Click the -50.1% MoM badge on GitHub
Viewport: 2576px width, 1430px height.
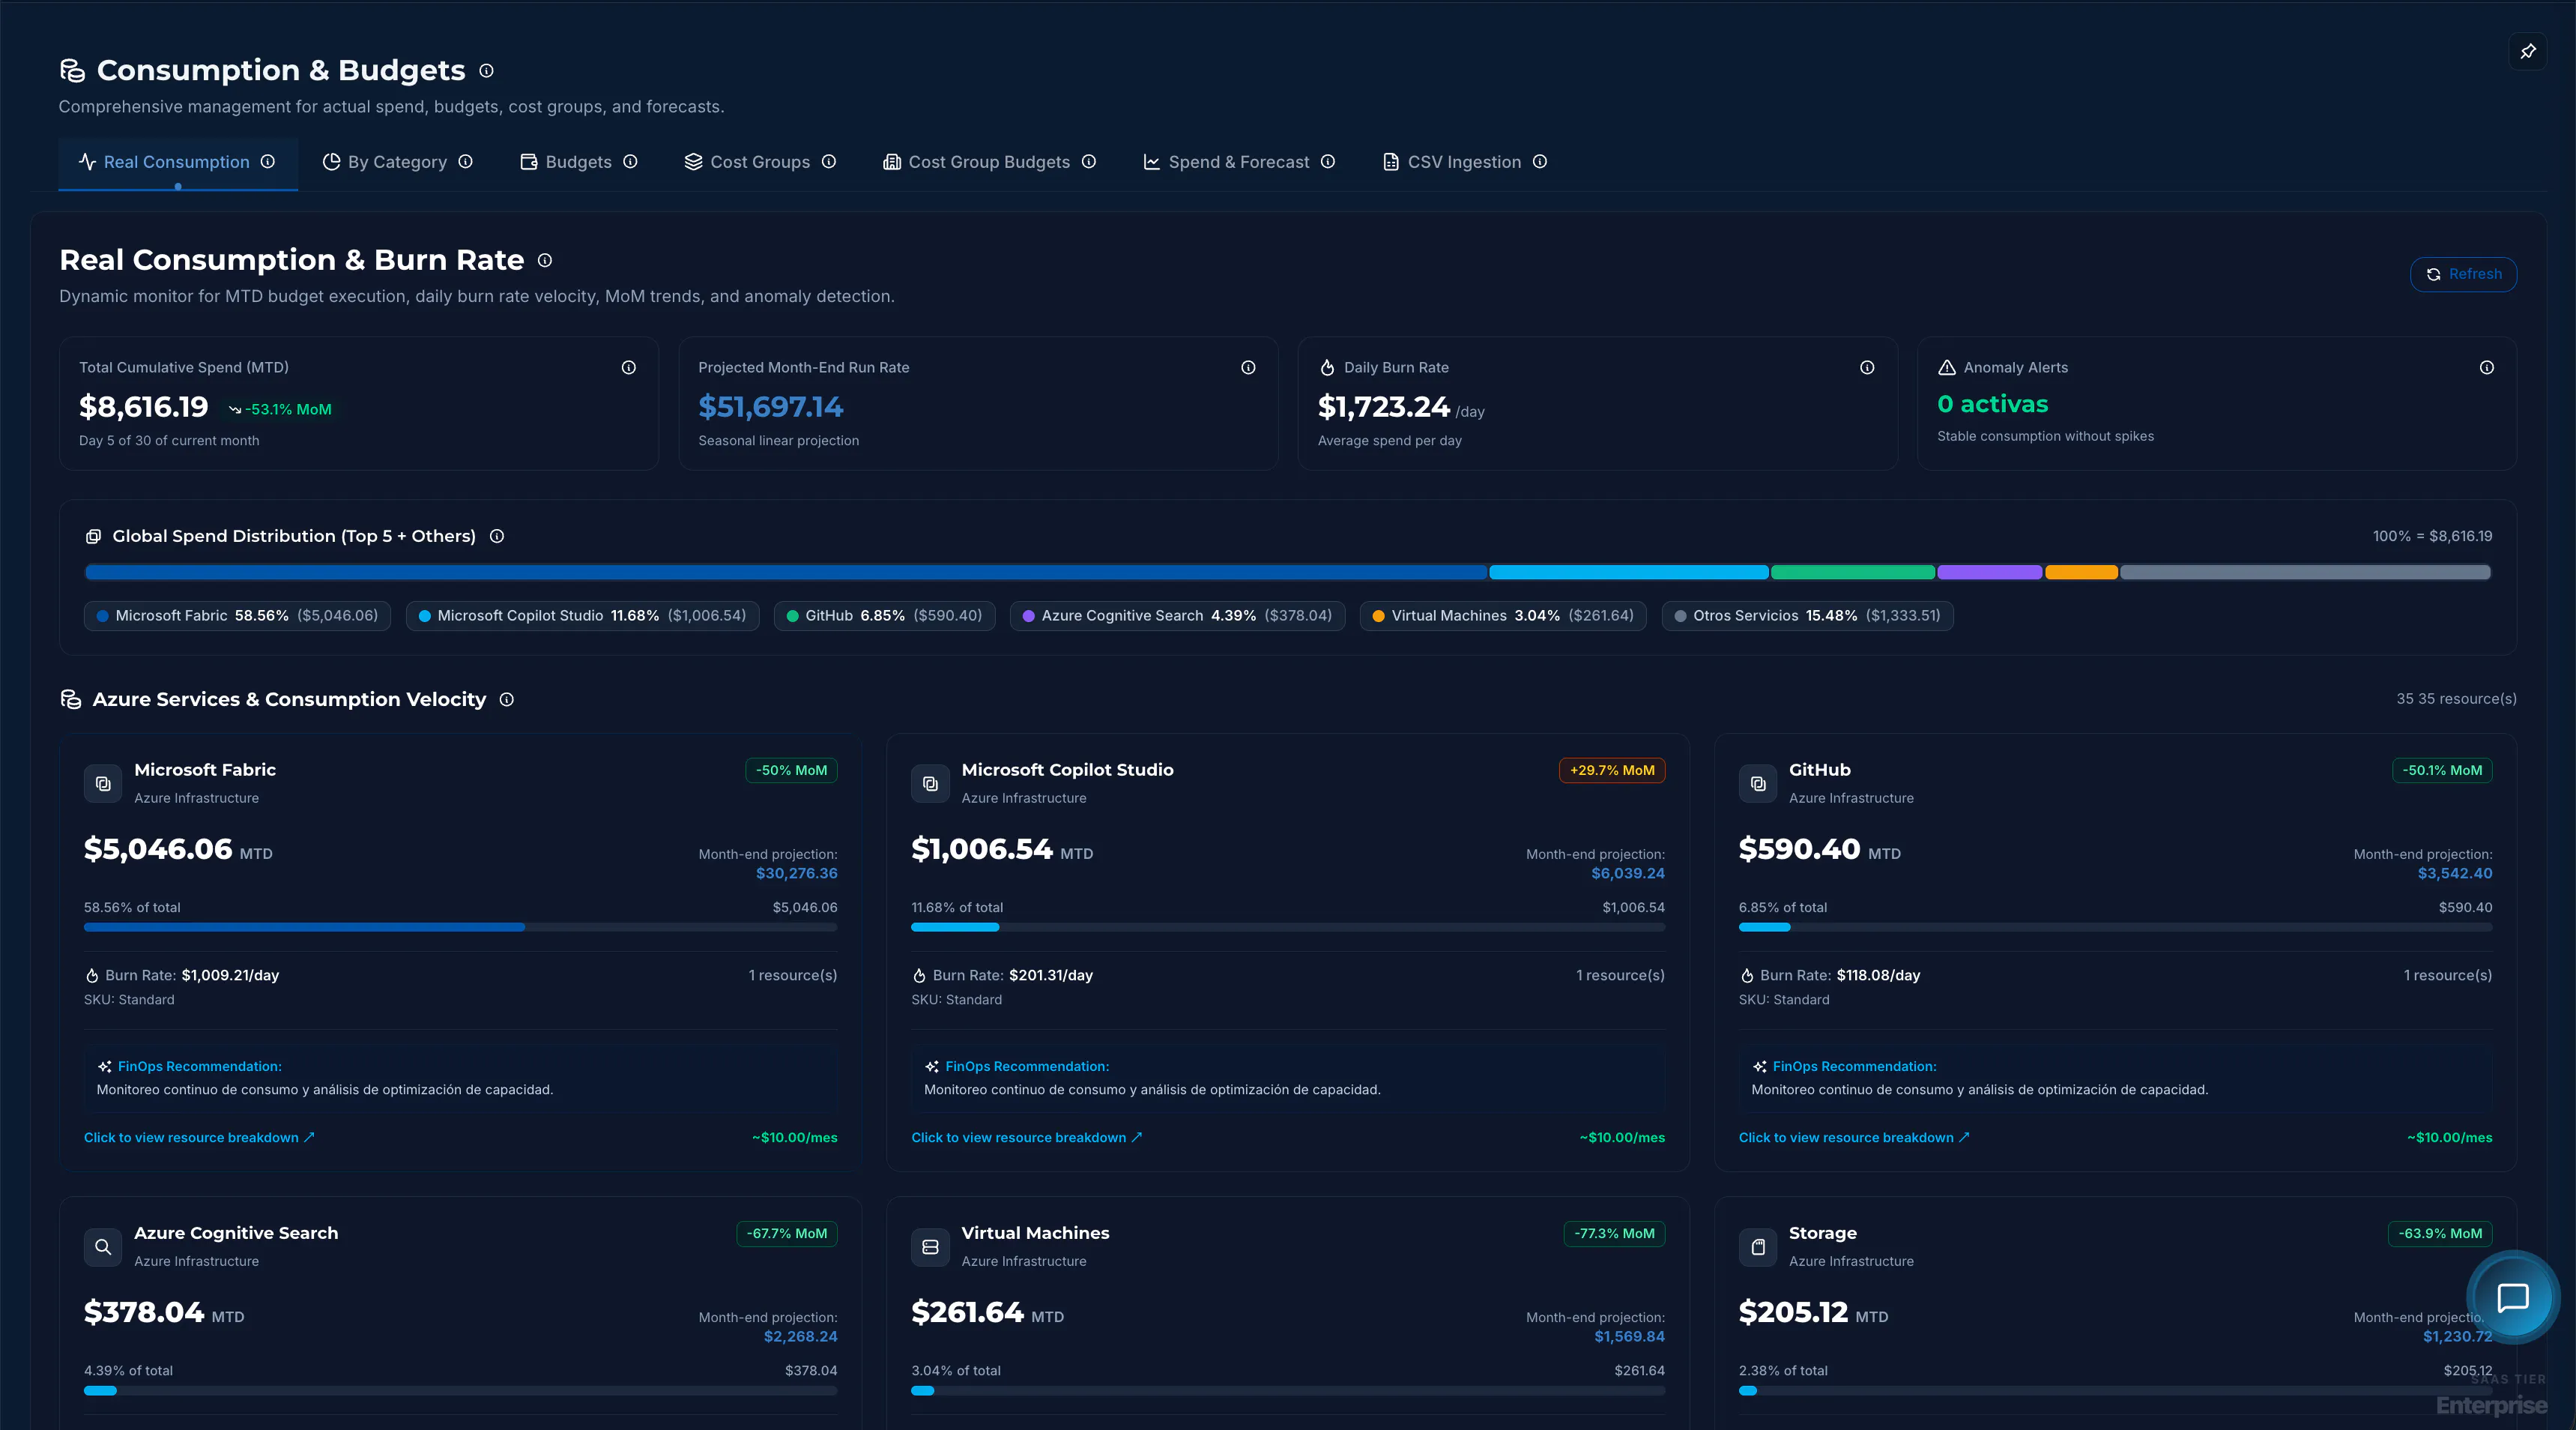coord(2442,770)
